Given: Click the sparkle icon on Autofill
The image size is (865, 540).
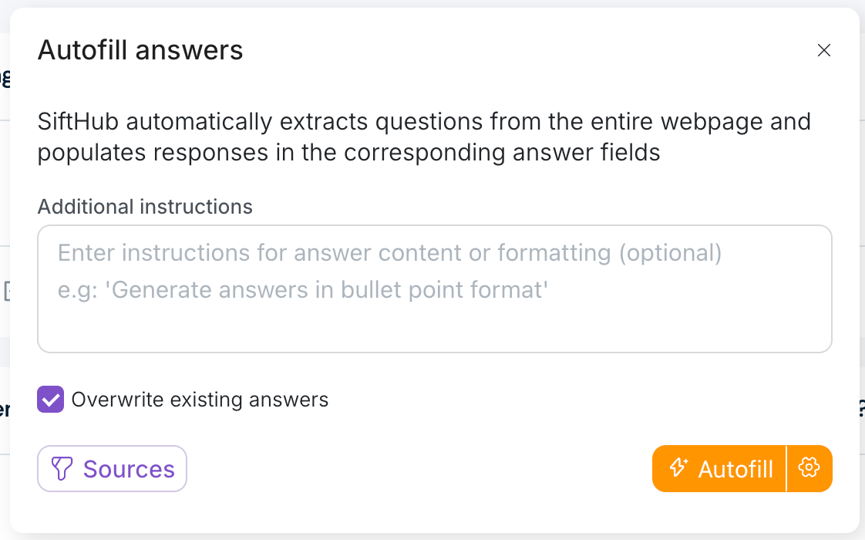Looking at the screenshot, I should 678,467.
